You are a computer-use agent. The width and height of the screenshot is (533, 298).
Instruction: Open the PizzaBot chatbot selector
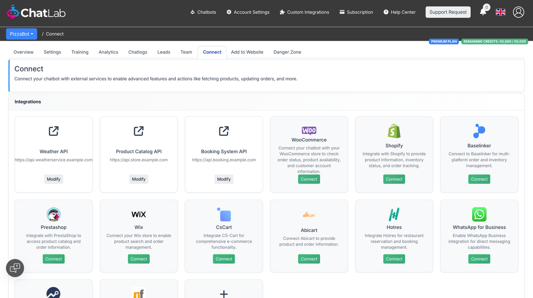pos(21,34)
